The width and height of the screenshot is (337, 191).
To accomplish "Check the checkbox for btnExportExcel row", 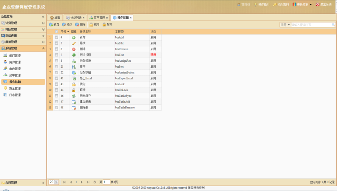I will coord(56,78).
